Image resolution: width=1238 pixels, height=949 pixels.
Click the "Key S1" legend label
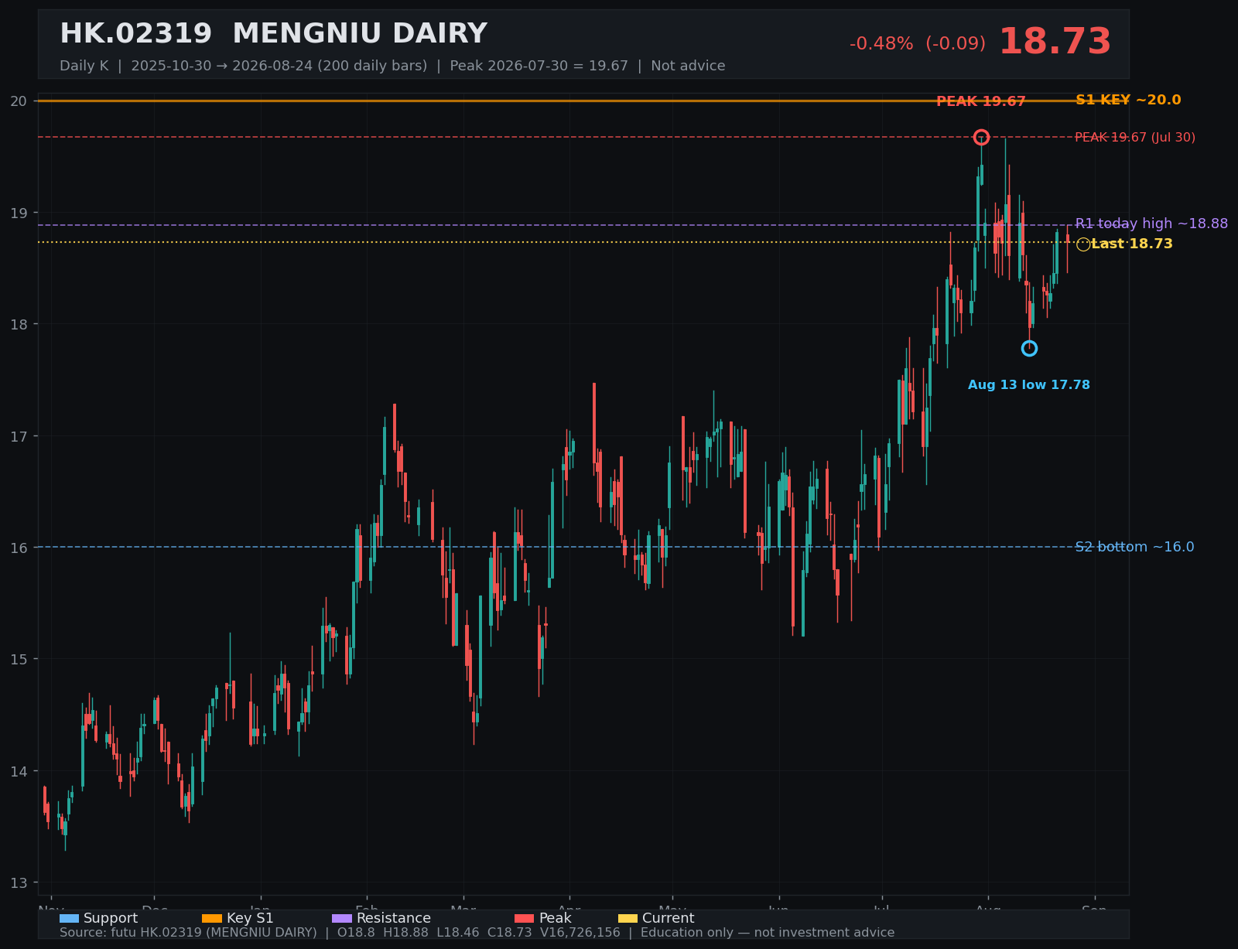tap(250, 918)
